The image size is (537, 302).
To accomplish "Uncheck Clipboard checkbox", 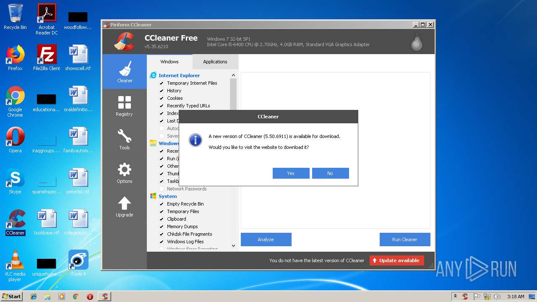I will (x=162, y=219).
